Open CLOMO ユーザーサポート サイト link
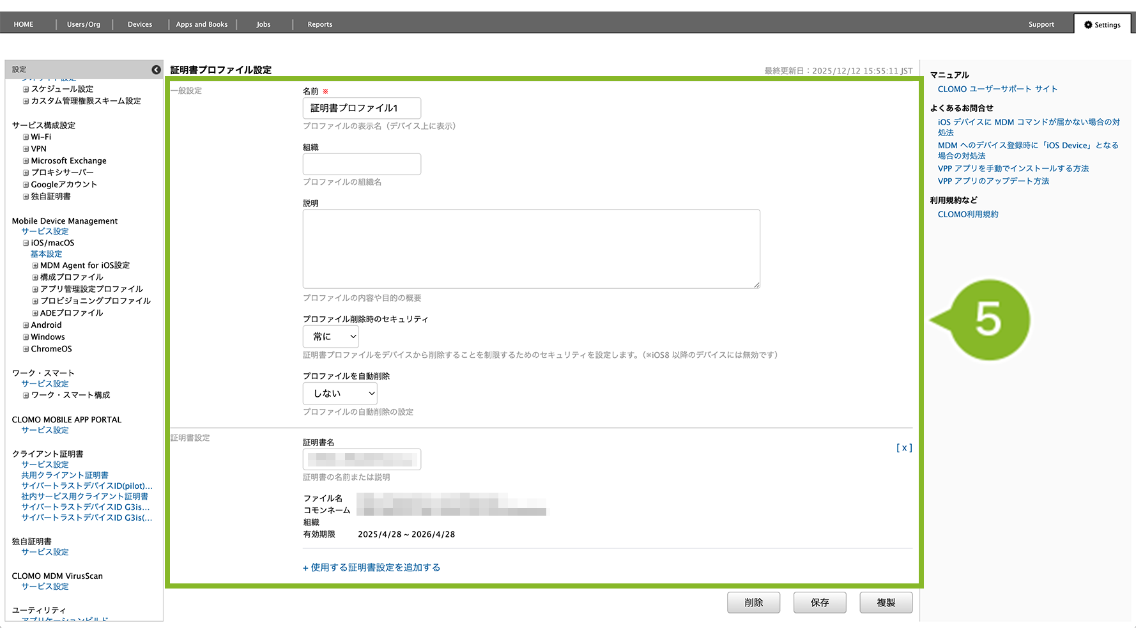This screenshot has height=639, width=1136. (x=997, y=89)
